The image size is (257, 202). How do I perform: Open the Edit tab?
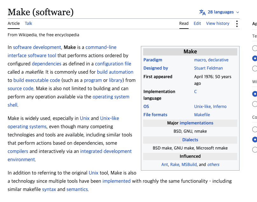(x=197, y=23)
